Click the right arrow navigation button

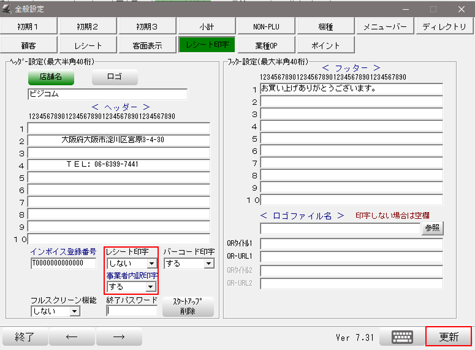click(119, 337)
